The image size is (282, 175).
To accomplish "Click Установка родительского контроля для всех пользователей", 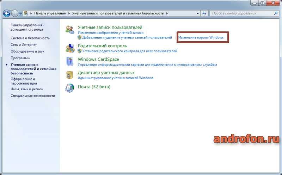I will (130, 51).
